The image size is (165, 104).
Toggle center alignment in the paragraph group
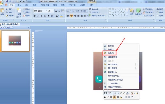(x=71, y=16)
